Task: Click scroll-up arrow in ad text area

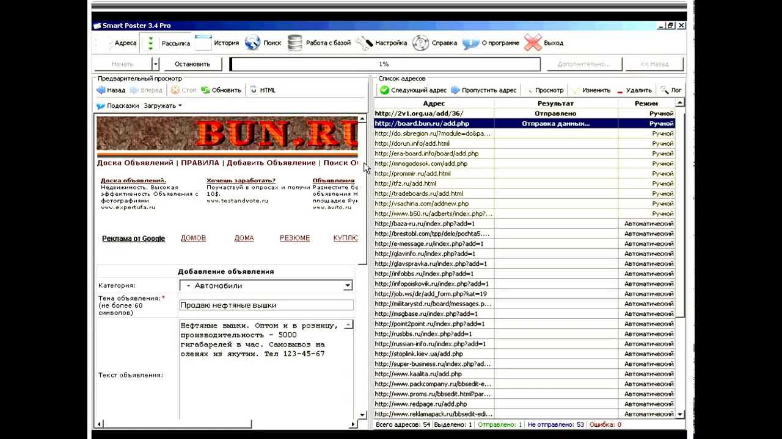Action: [348, 324]
